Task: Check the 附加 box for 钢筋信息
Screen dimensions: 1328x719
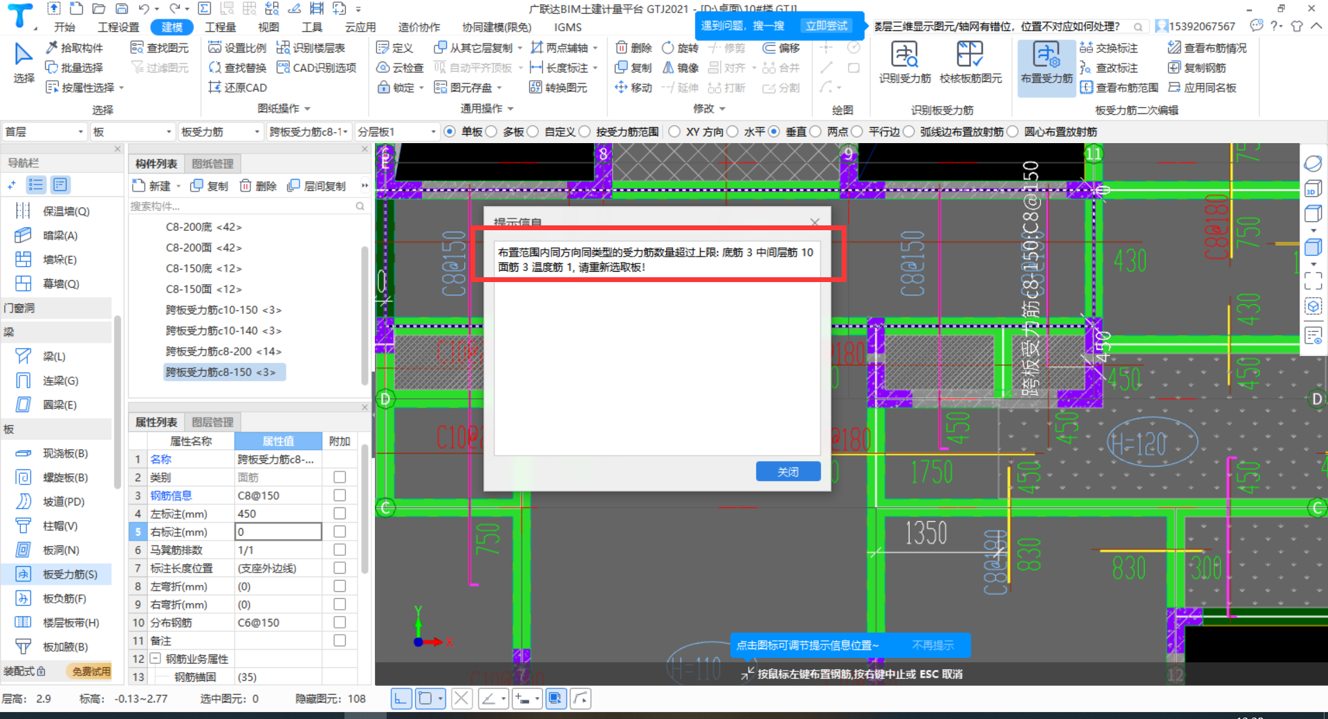Action: (340, 495)
